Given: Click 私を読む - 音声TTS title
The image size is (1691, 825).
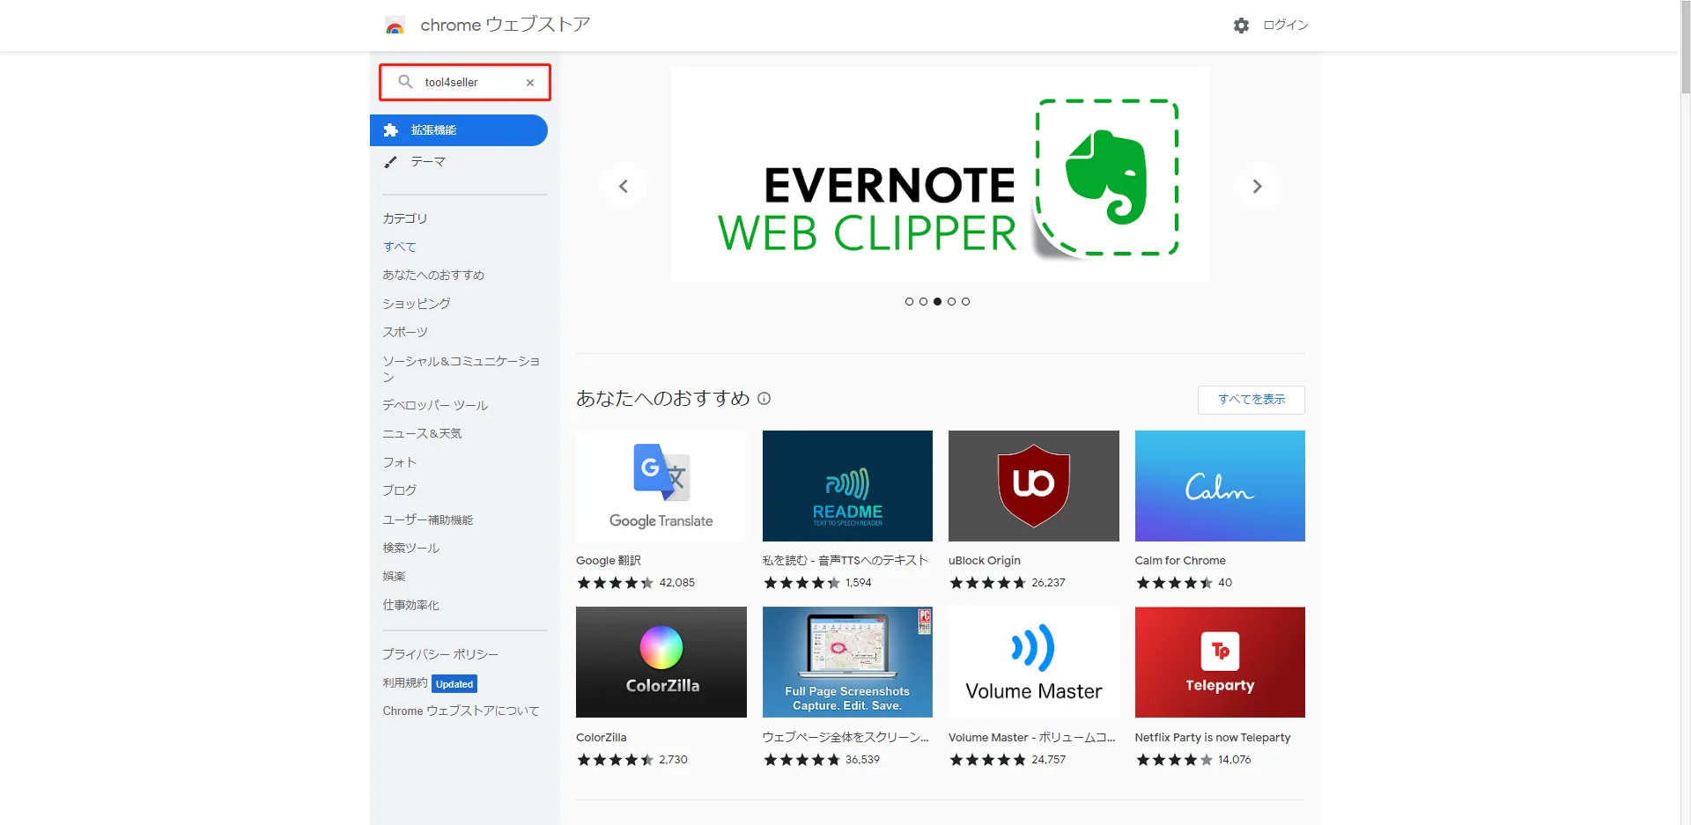Looking at the screenshot, I should (845, 561).
